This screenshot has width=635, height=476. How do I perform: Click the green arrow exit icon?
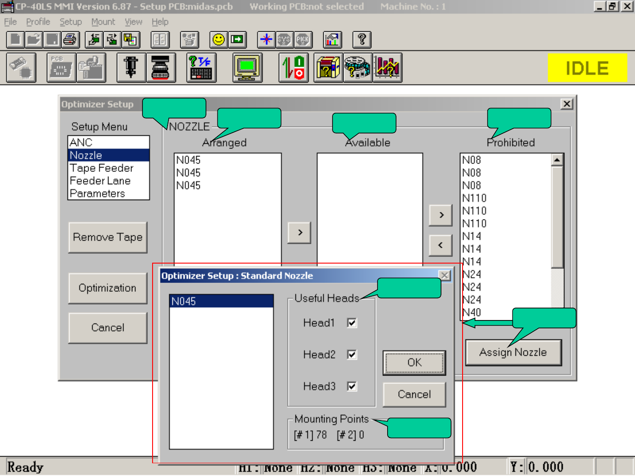click(x=237, y=40)
